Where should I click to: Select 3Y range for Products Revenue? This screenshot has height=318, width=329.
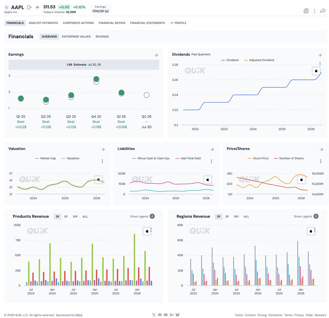[58, 216]
